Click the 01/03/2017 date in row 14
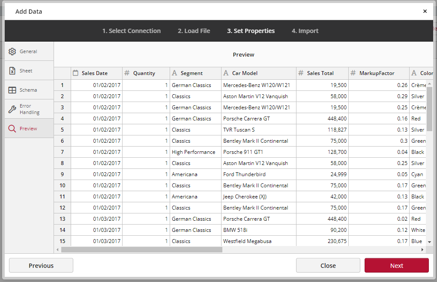 click(x=96, y=230)
